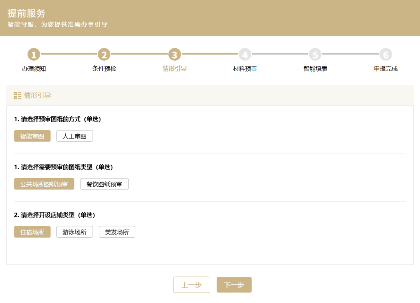
Task: Select 智能审图 review method
Action: [x=32, y=136]
